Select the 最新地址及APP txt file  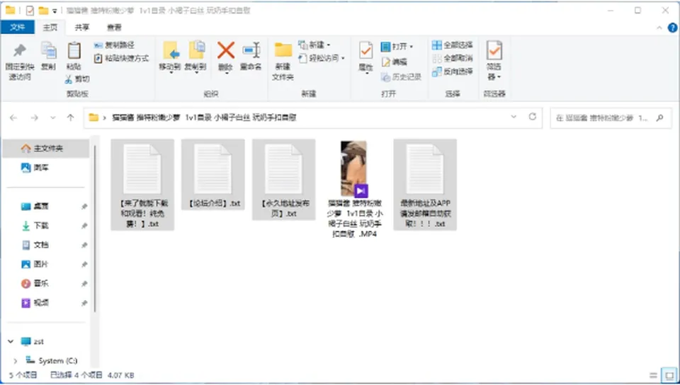(x=425, y=185)
